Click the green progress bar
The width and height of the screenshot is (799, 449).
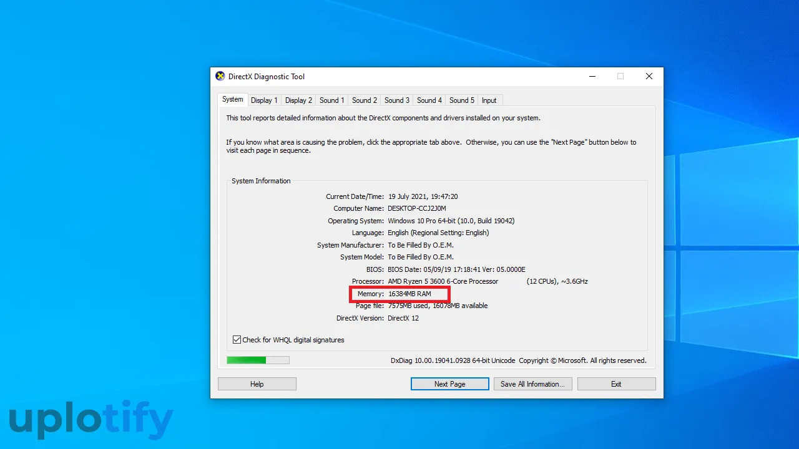click(x=258, y=360)
